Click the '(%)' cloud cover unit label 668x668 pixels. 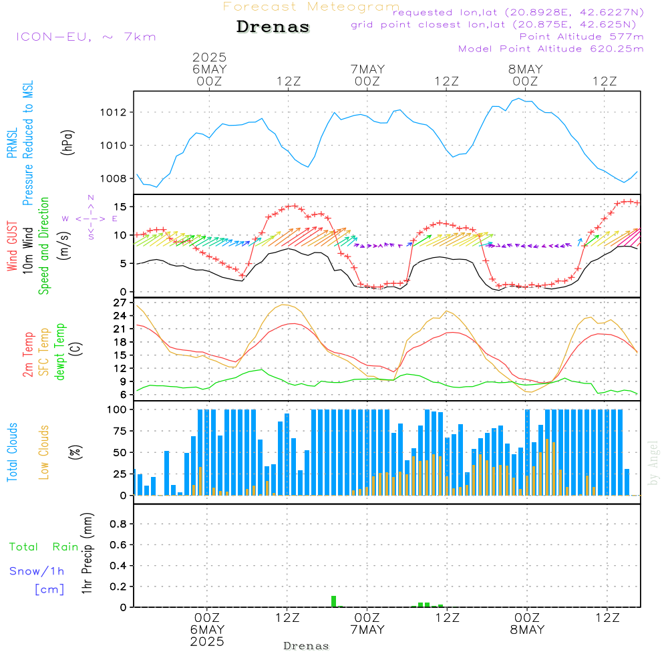tap(75, 452)
